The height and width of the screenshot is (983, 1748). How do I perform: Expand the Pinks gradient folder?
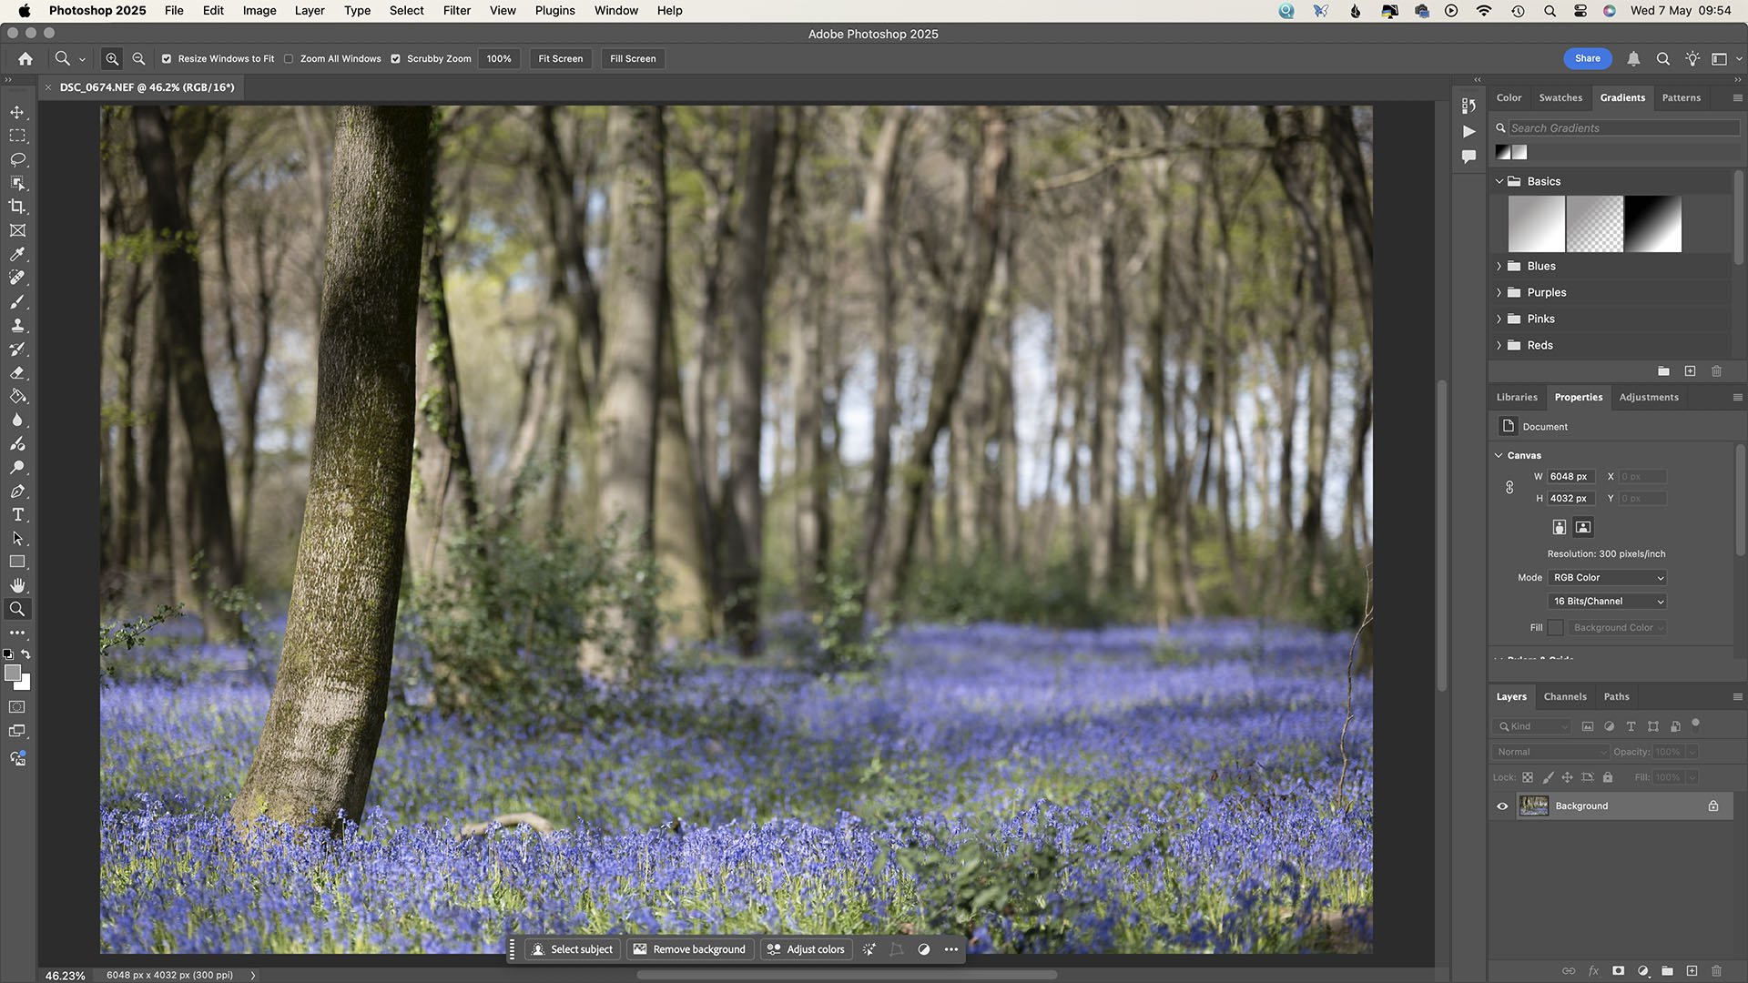(1499, 319)
